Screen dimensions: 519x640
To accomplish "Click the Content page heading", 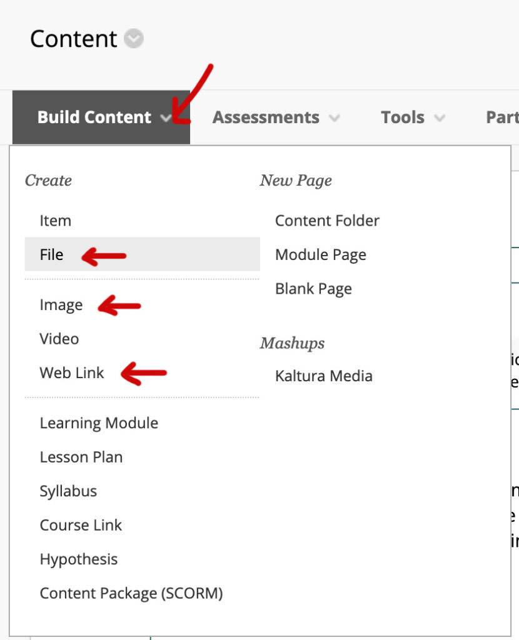I will pos(73,39).
